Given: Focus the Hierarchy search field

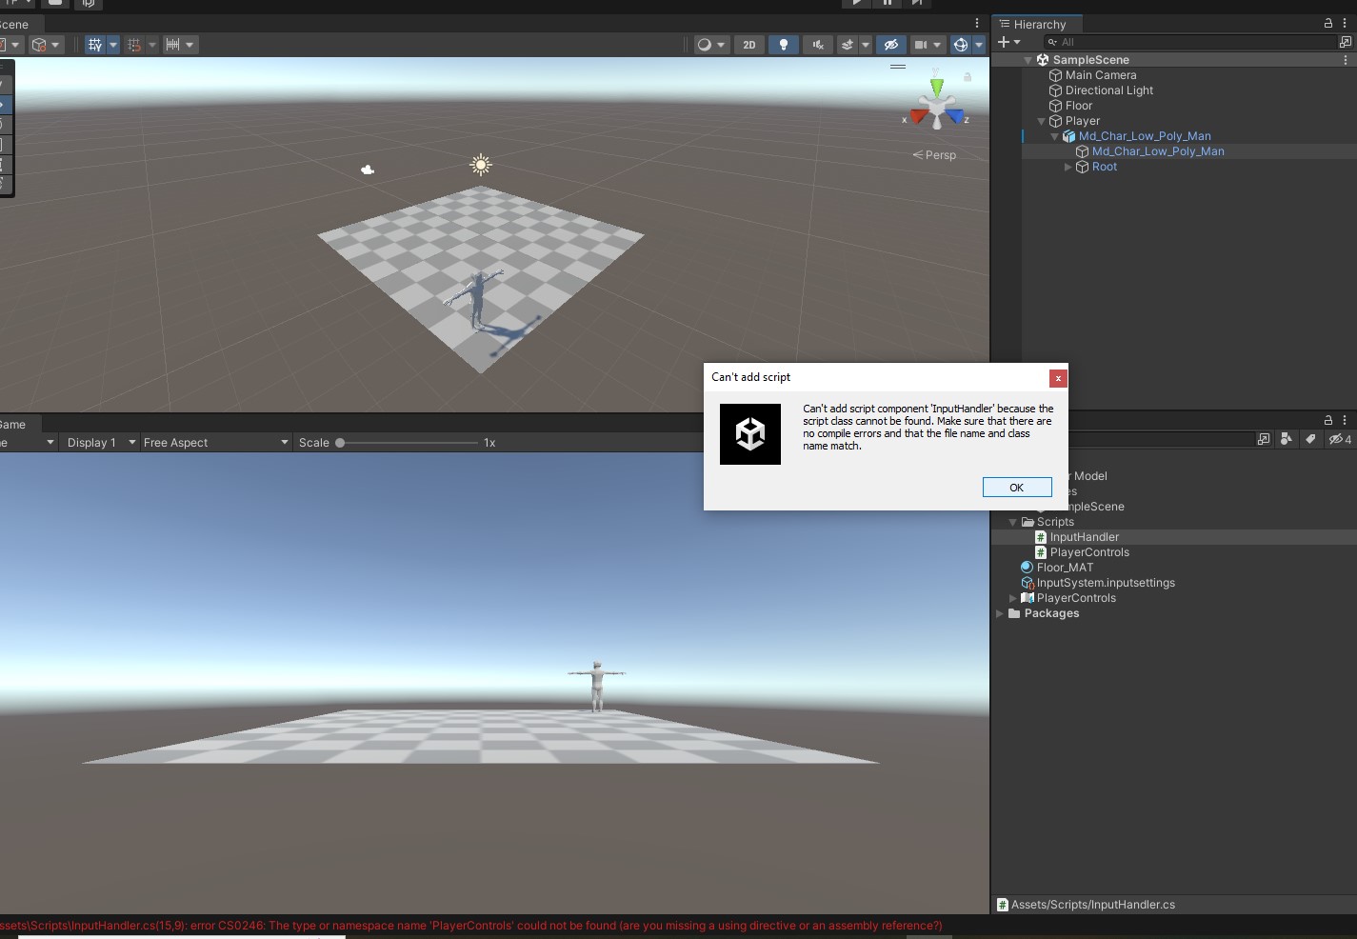Looking at the screenshot, I should point(1189,42).
